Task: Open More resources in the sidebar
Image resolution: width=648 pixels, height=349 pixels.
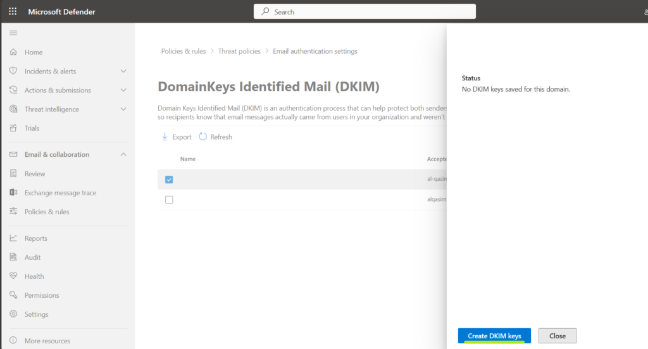Action: click(x=47, y=341)
